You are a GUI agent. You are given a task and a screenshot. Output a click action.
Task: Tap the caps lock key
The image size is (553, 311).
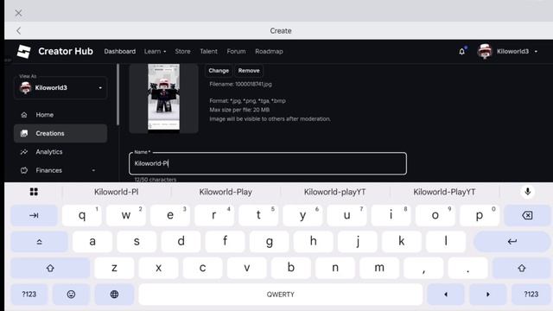tap(39, 242)
